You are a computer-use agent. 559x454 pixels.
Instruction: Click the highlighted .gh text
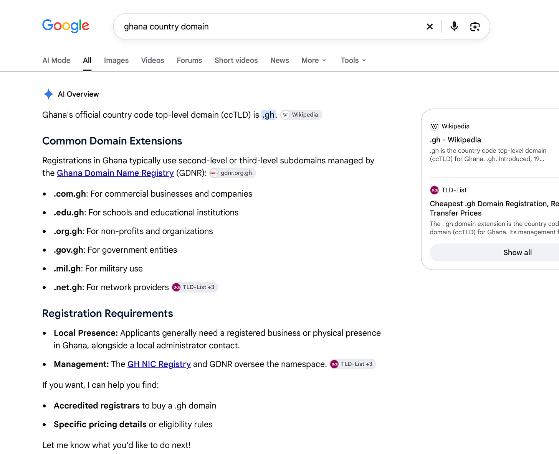point(269,115)
